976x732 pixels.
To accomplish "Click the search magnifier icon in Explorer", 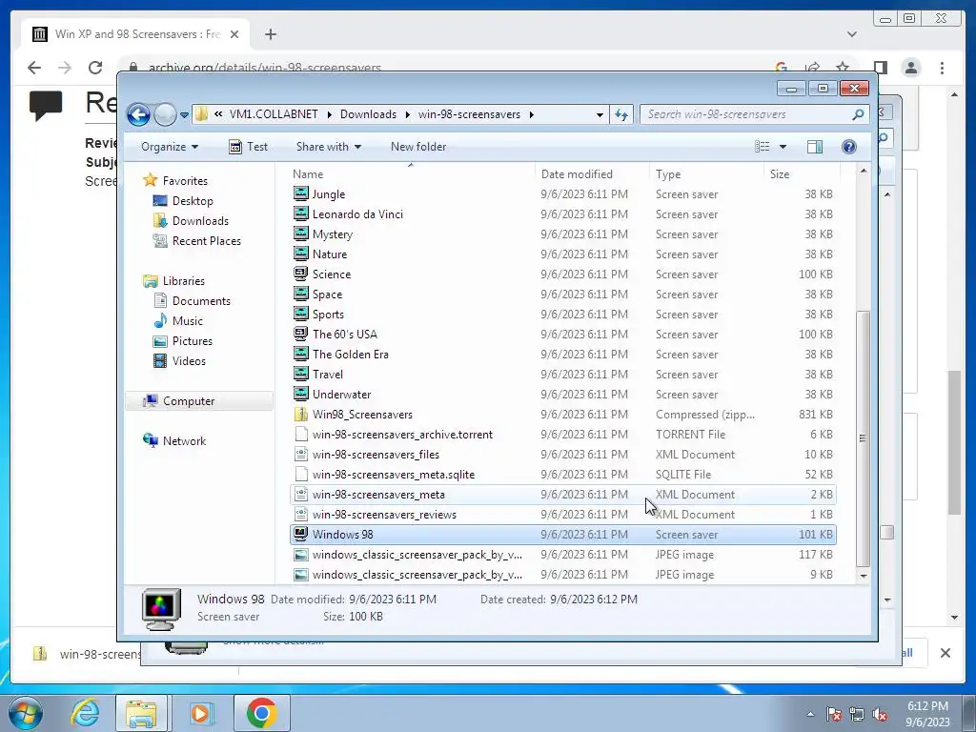I will point(858,114).
